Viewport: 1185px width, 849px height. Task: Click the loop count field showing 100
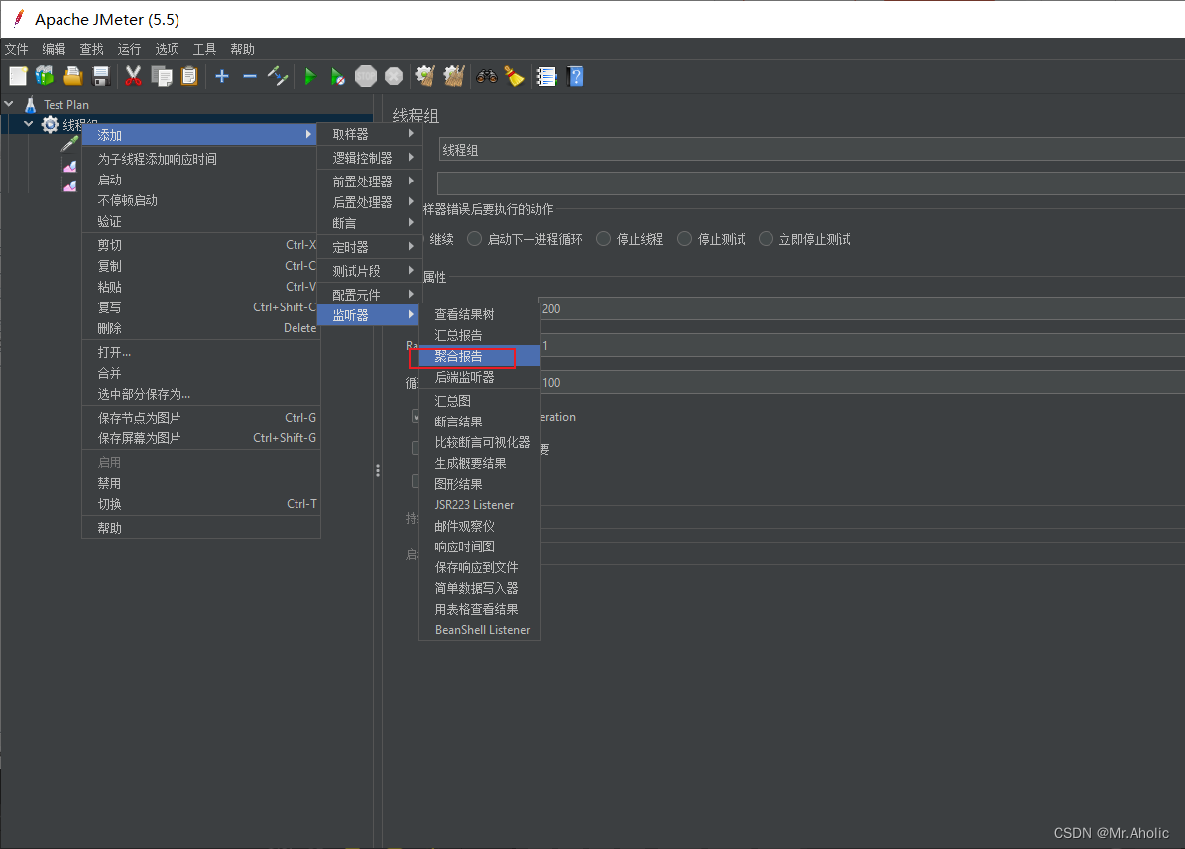tap(862, 383)
